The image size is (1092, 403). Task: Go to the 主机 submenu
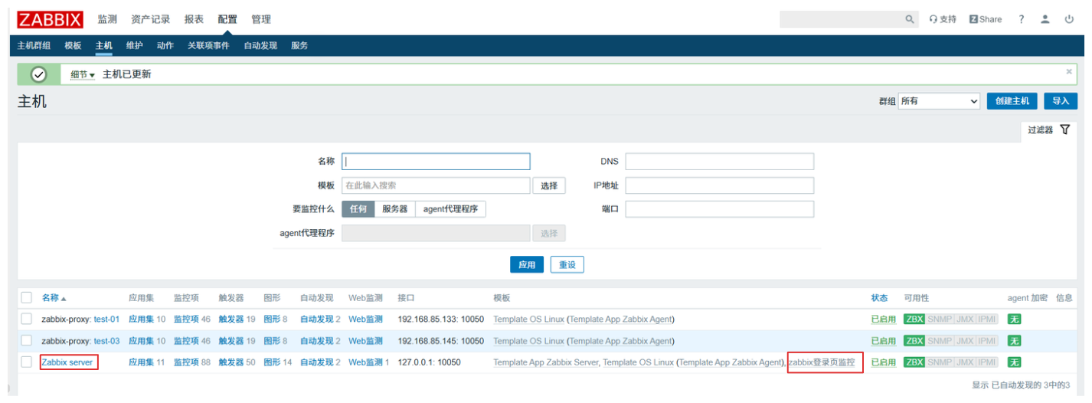coord(103,46)
